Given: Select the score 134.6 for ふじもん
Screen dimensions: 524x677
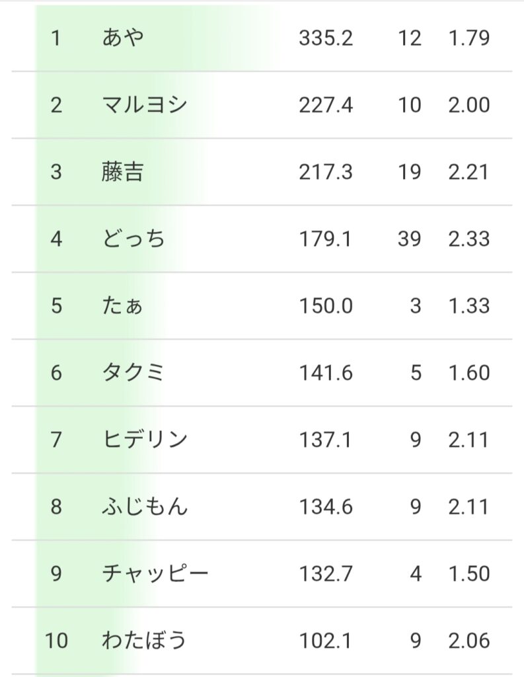Looking at the screenshot, I should (x=326, y=507).
